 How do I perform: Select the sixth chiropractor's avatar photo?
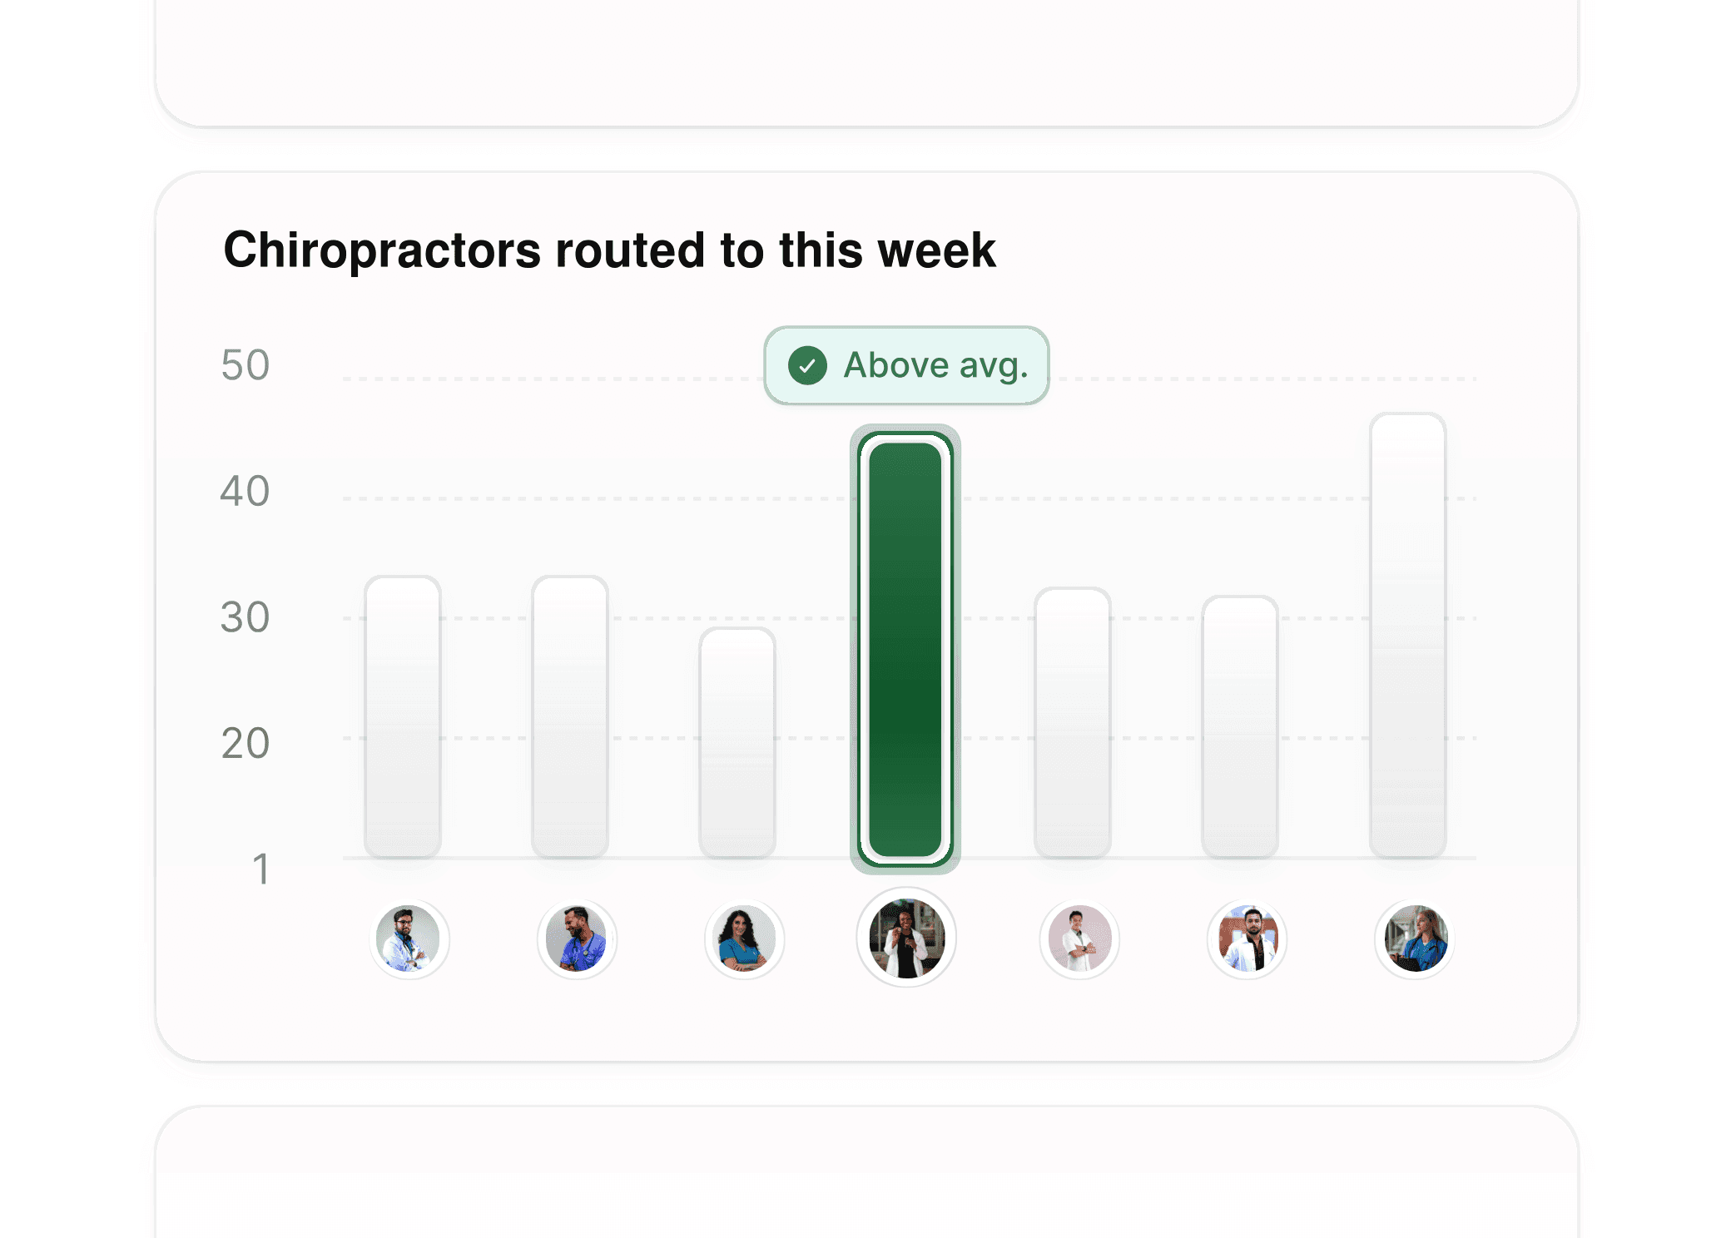click(x=1247, y=938)
